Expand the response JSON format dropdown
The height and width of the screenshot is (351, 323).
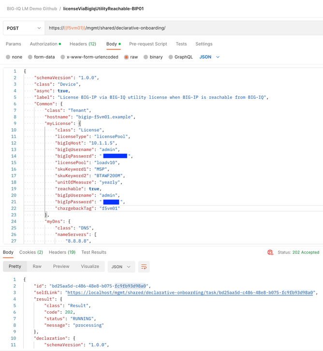coord(121,267)
